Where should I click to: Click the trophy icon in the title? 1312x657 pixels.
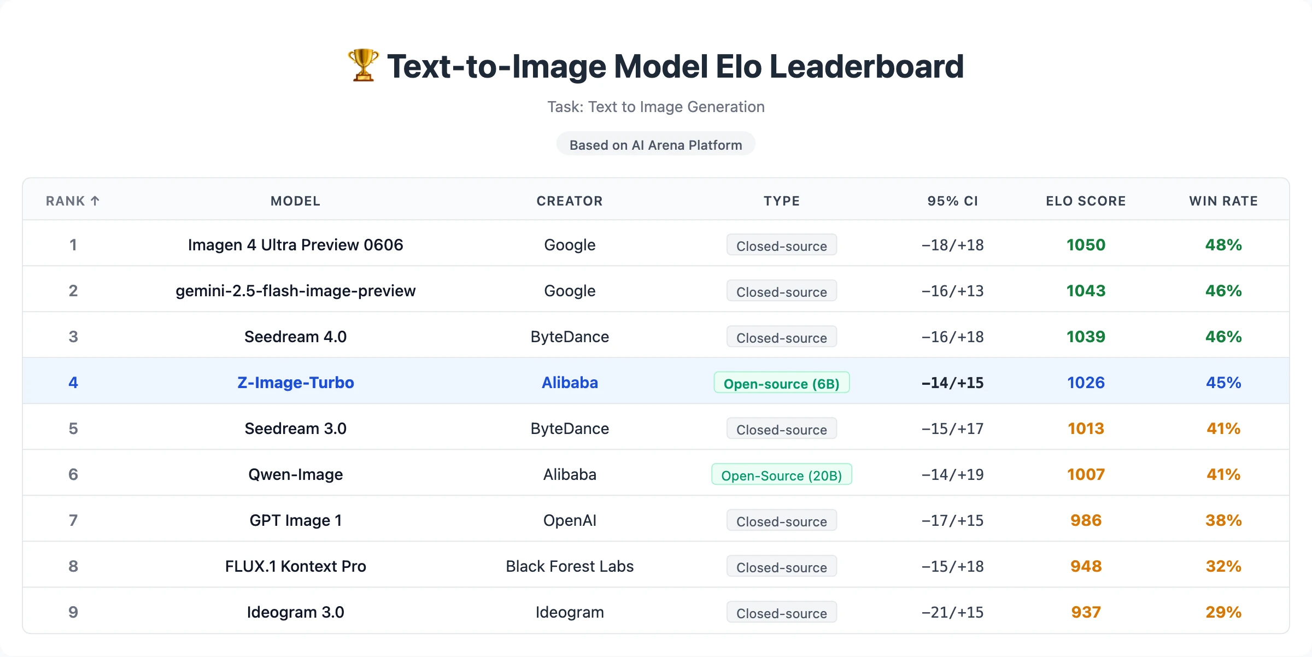point(362,66)
